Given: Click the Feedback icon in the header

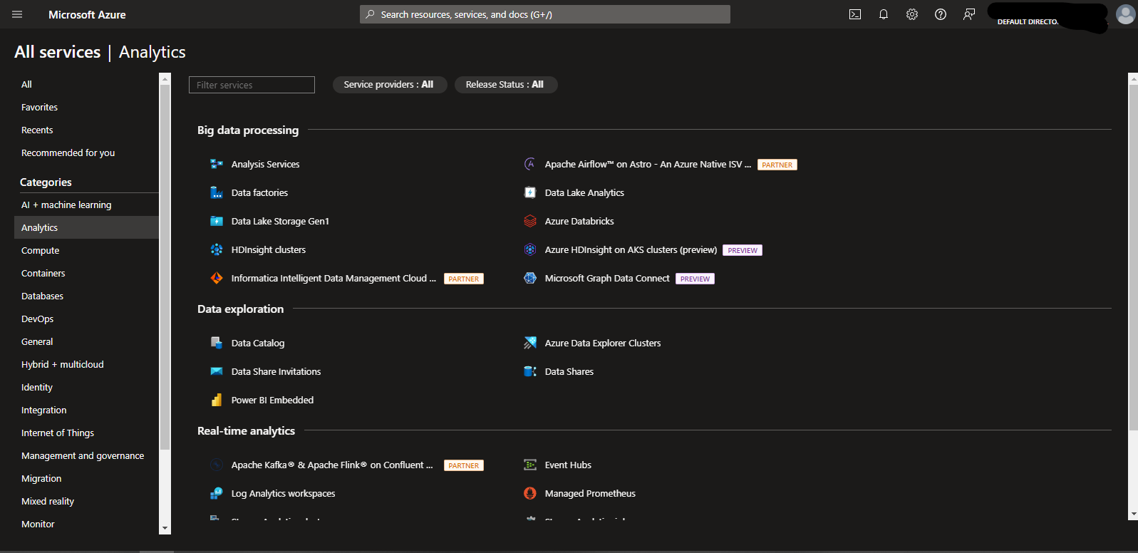Looking at the screenshot, I should coord(969,14).
